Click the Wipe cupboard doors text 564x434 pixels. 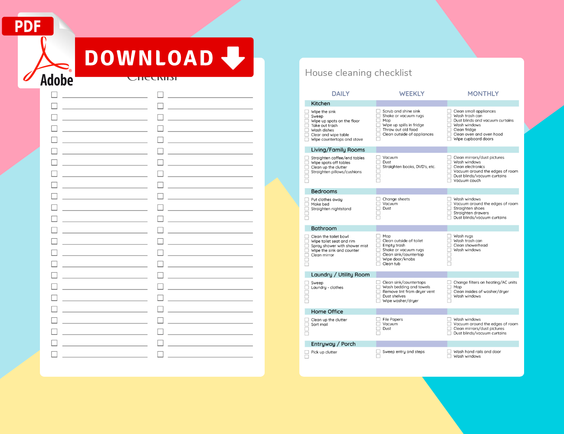(x=473, y=139)
